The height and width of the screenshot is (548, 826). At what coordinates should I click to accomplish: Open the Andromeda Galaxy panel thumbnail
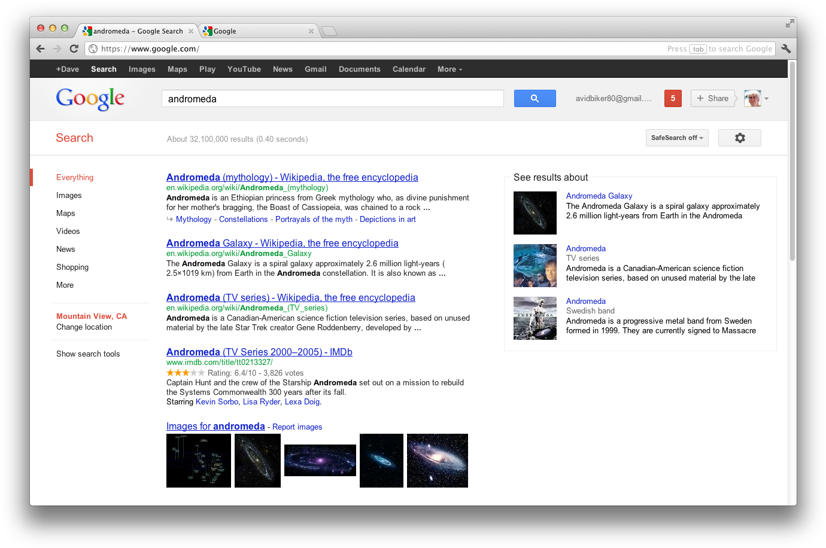click(x=535, y=213)
